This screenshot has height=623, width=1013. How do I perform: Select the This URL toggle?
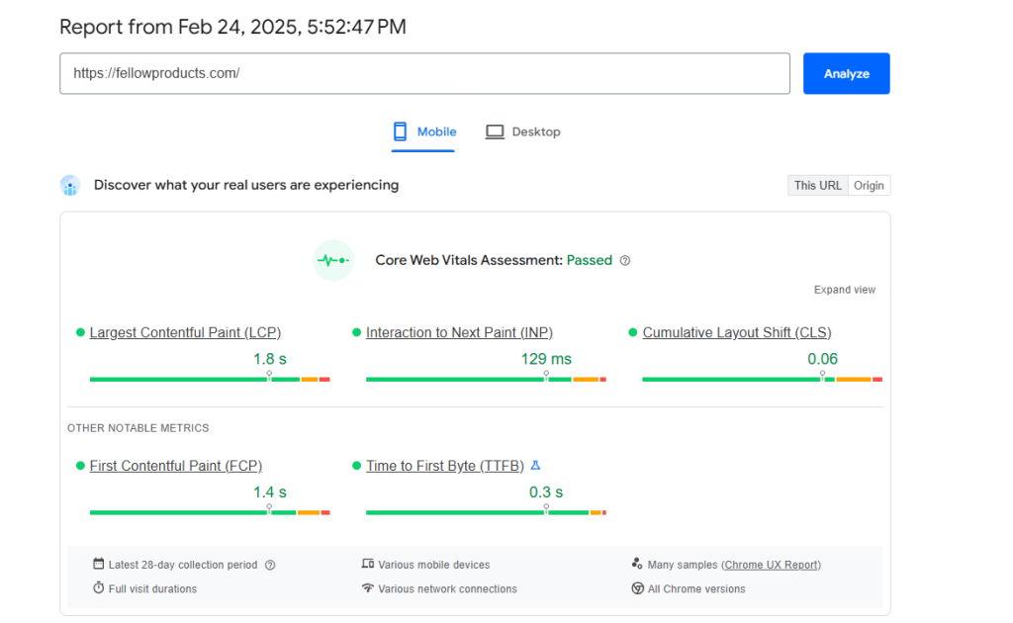(x=817, y=186)
